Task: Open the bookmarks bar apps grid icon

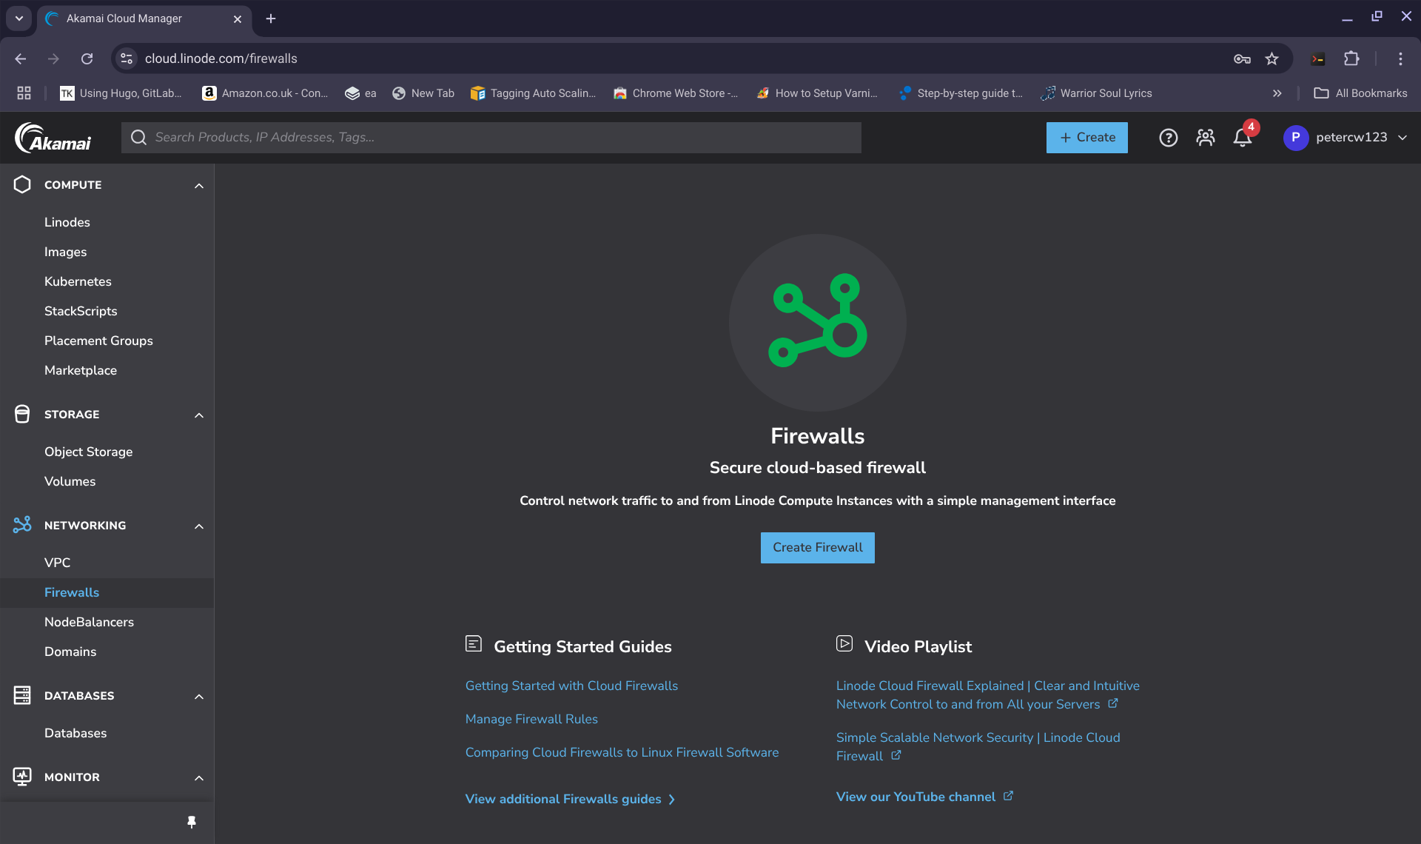Action: (24, 93)
